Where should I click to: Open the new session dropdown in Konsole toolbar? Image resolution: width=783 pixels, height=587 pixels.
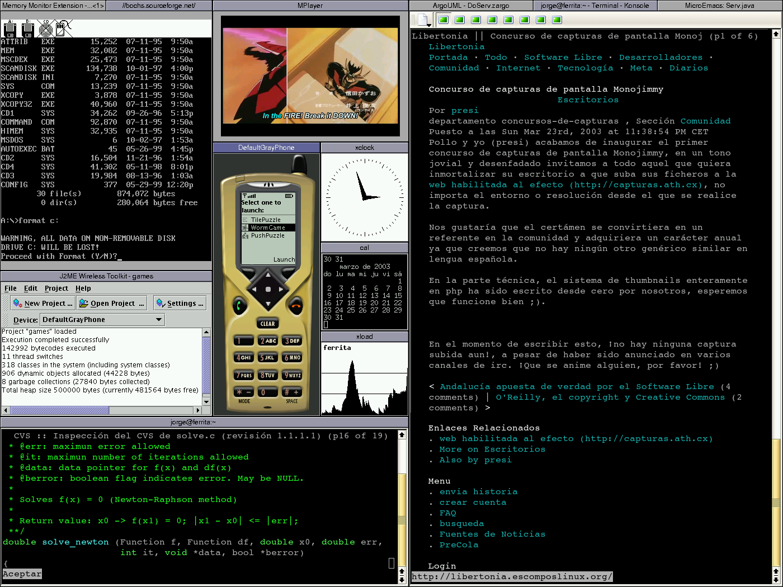pos(424,20)
